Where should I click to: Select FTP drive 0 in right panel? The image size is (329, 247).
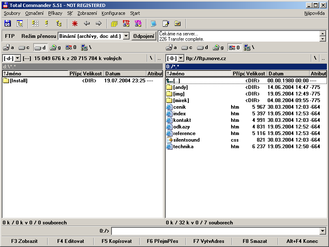pyautogui.click(x=234, y=47)
